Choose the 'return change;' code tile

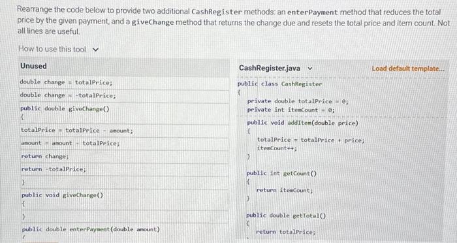[124, 157]
